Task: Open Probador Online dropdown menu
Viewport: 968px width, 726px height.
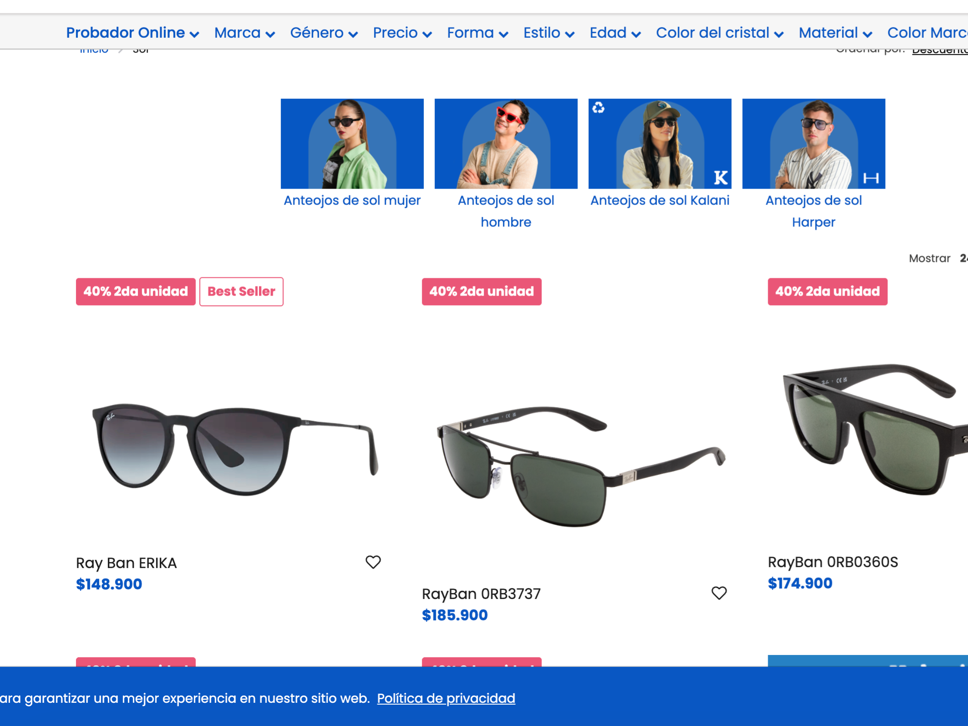Action: [x=132, y=33]
